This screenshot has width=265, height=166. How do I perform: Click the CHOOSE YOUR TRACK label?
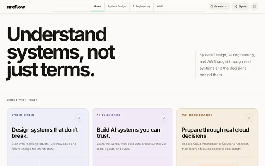(22, 100)
